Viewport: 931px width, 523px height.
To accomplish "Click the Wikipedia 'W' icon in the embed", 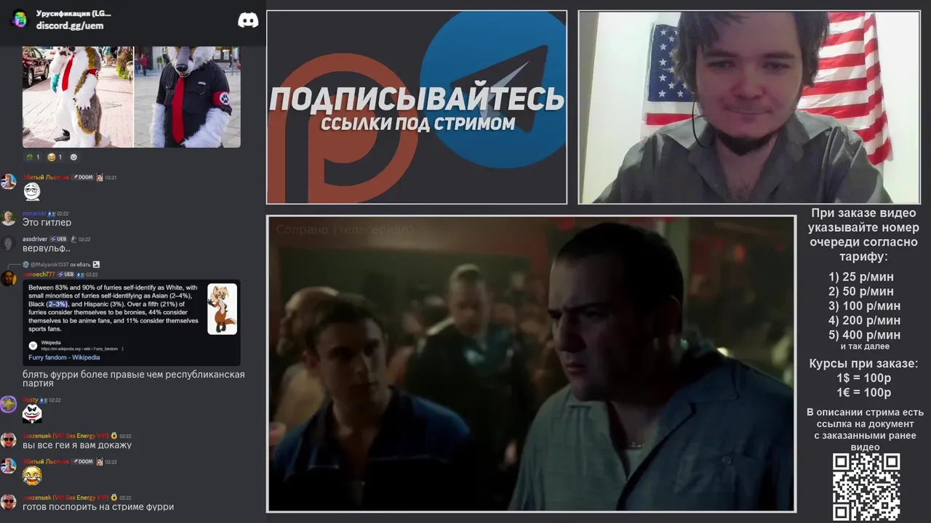I will (33, 345).
